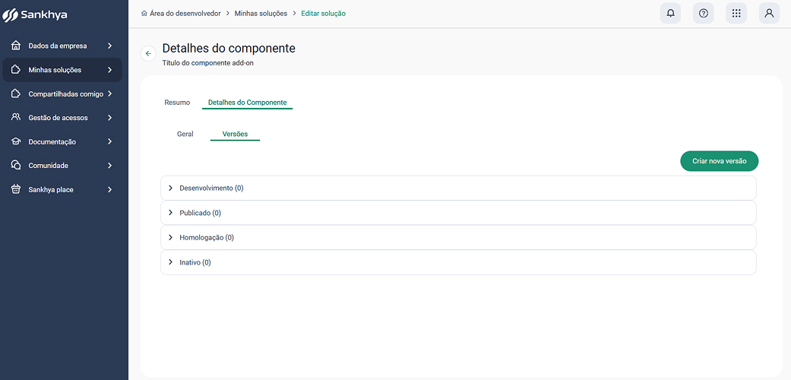Expand Gestão de acessos submenu arrow
The height and width of the screenshot is (380, 791).
(x=110, y=118)
